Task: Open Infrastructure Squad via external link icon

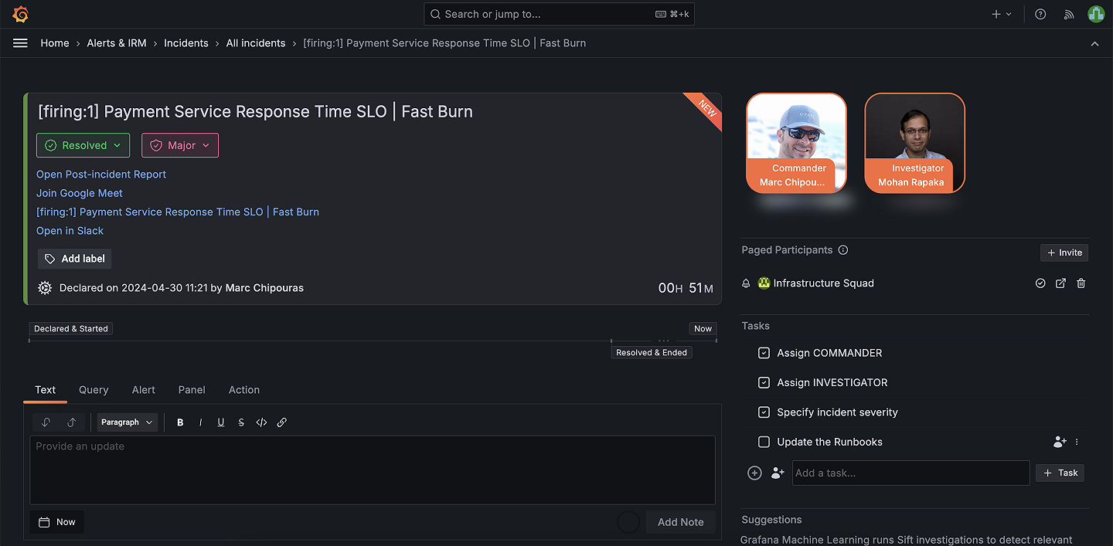Action: pyautogui.click(x=1060, y=283)
